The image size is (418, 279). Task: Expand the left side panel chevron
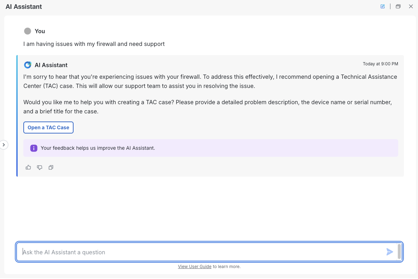[4, 145]
